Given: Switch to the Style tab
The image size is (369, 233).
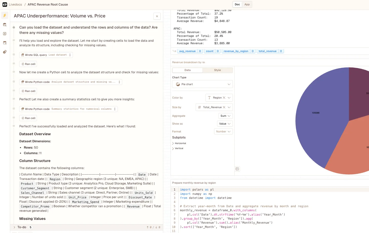Looking at the screenshot, I should (x=217, y=70).
